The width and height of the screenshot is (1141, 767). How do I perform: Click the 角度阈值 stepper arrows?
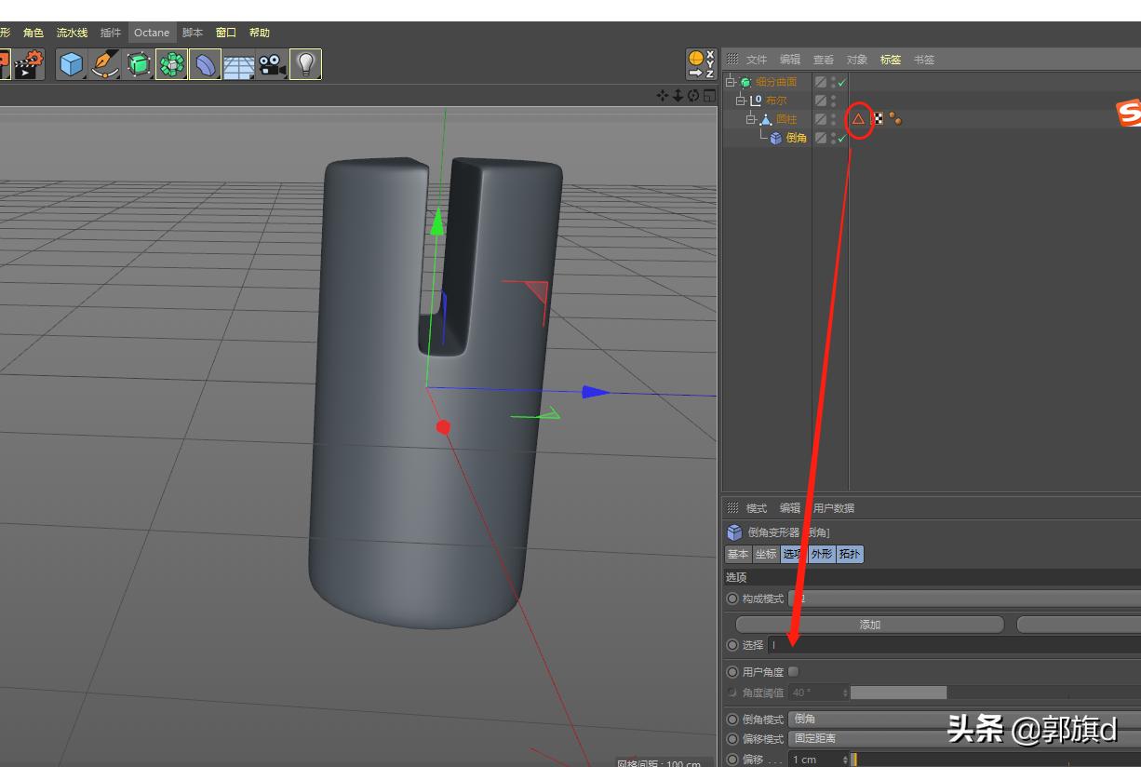(845, 693)
